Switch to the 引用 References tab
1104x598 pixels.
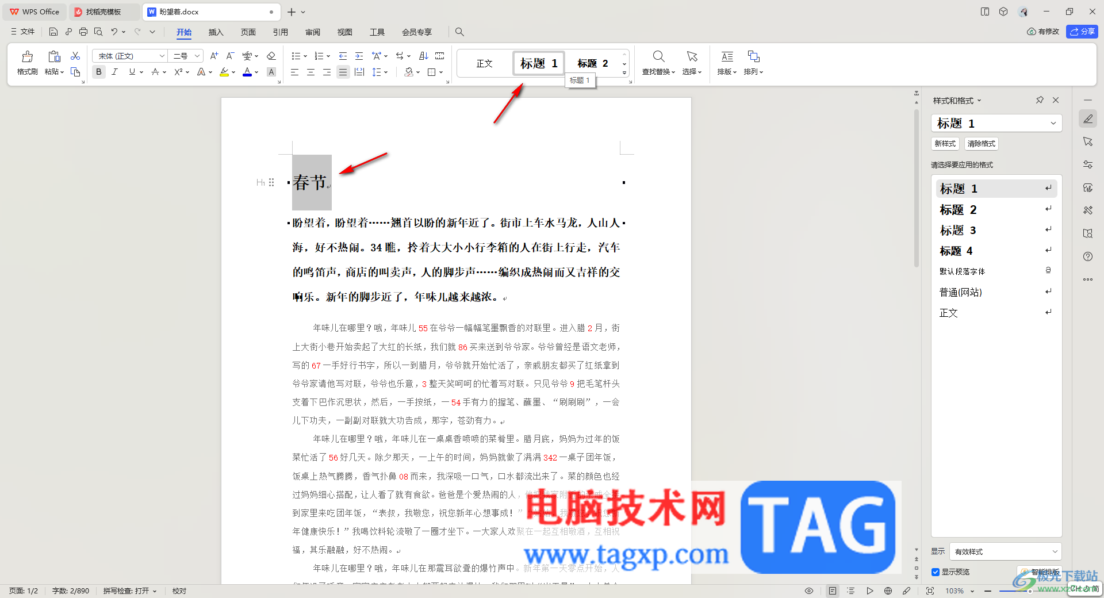pyautogui.click(x=280, y=32)
